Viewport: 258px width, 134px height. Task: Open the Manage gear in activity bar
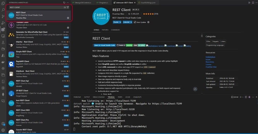(3, 130)
